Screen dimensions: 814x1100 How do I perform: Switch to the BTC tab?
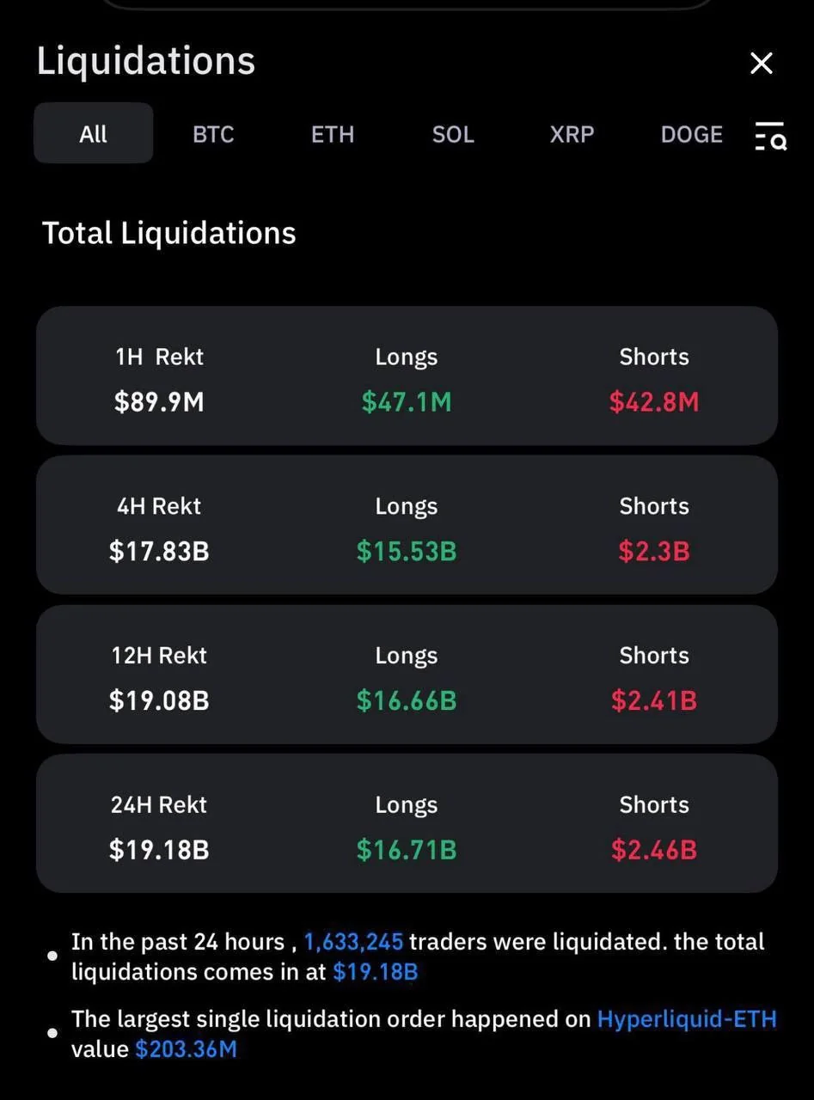click(213, 134)
